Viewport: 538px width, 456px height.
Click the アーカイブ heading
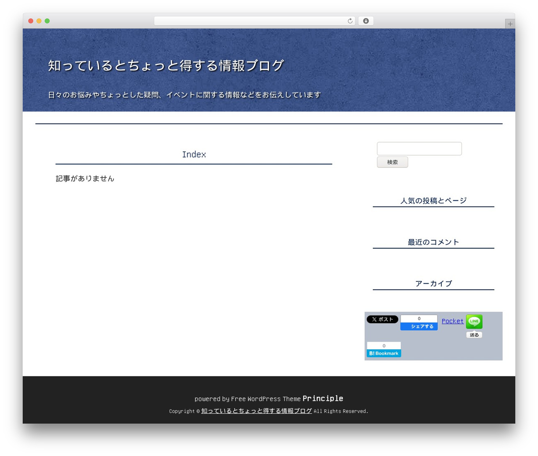[x=433, y=284]
